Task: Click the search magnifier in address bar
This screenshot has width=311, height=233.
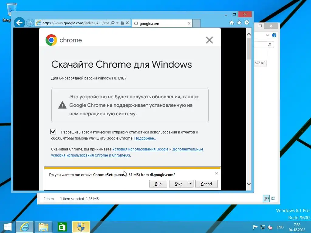Action: [112, 23]
